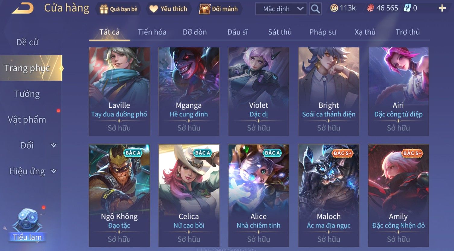Open the Vật phẩm sidebar menu

pyautogui.click(x=27, y=120)
